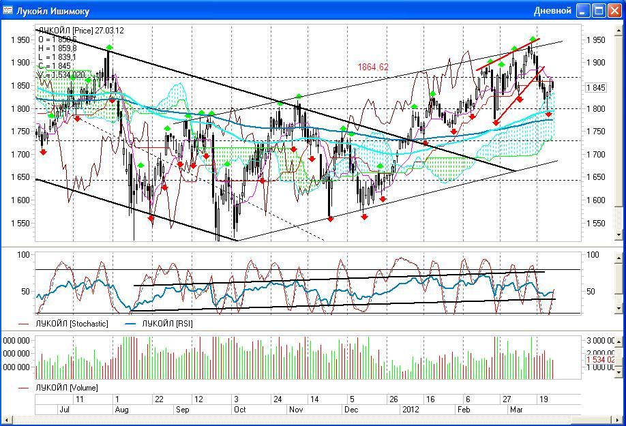Click the chart window icon in title bar
This screenshot has width=626, height=426.
[x=8, y=10]
